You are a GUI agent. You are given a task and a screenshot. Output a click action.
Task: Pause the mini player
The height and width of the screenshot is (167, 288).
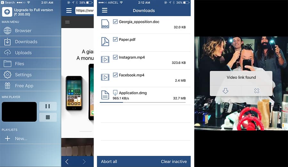(x=48, y=106)
